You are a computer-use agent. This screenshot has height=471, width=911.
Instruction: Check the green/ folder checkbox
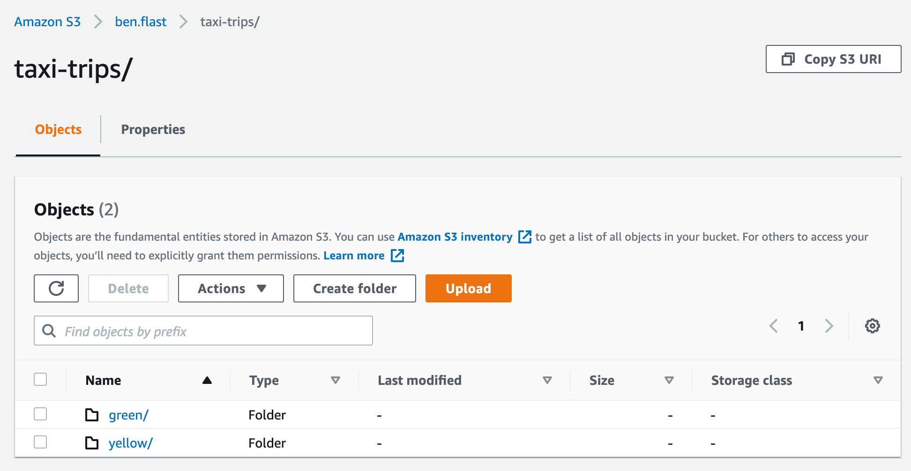point(41,414)
